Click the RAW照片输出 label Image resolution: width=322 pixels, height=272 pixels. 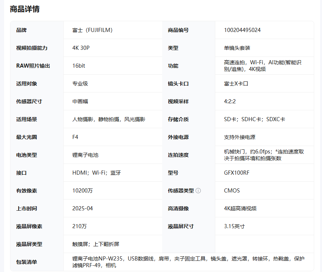point(33,66)
